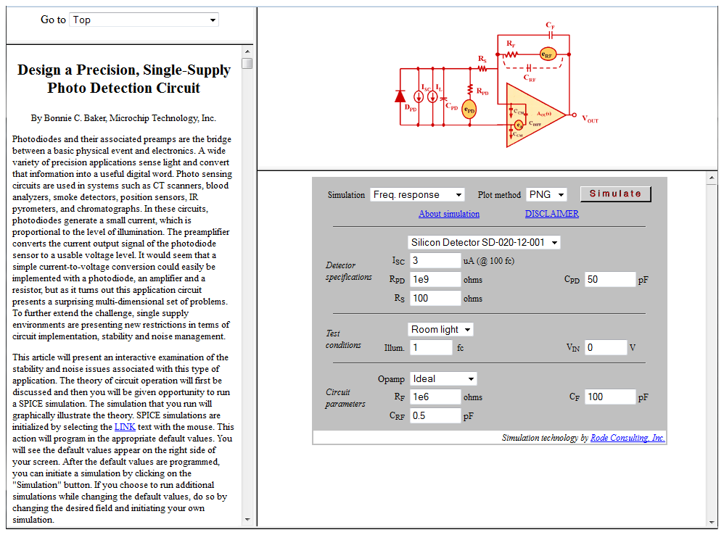Click the photodiode D_PD symbol in the schematic
This screenshot has width=724, height=535.
coord(400,96)
